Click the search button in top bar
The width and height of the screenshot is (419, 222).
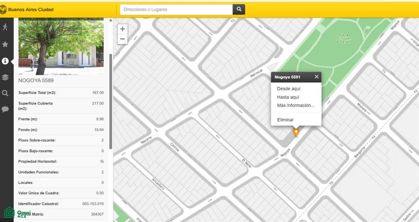pyautogui.click(x=239, y=9)
